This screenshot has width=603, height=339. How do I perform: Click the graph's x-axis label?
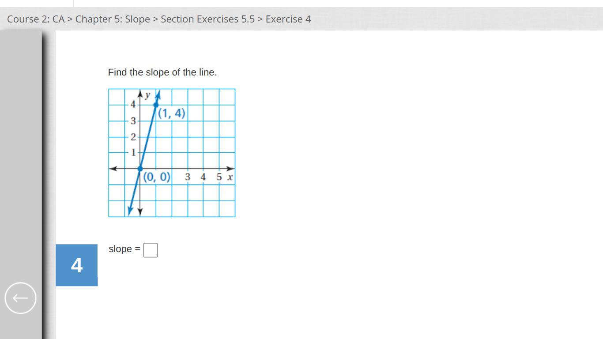coord(230,177)
